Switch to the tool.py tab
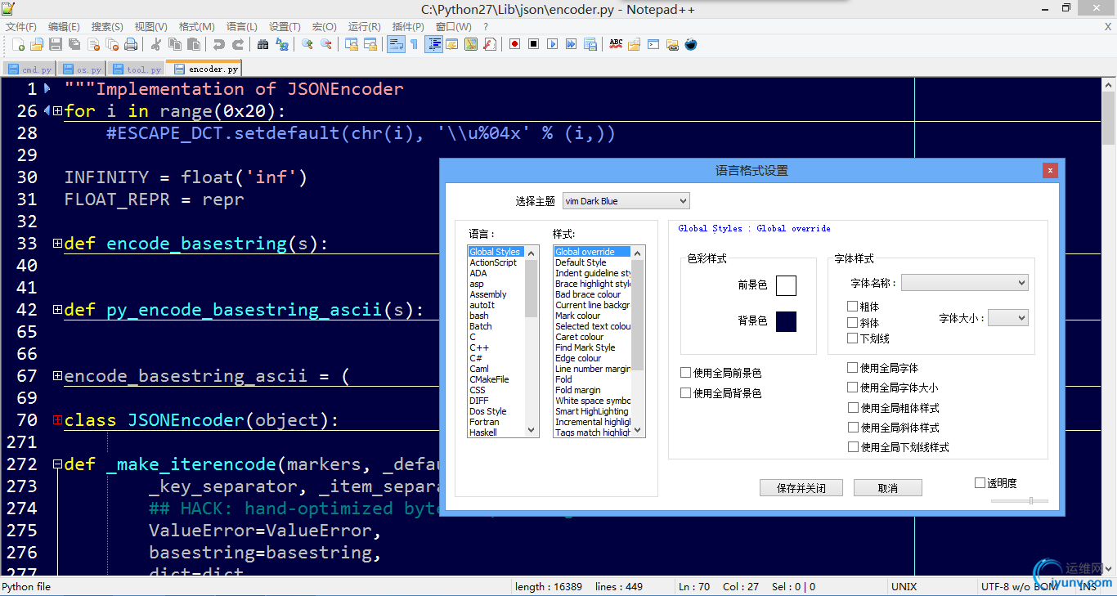Image resolution: width=1117 pixels, height=596 pixels. point(137,69)
